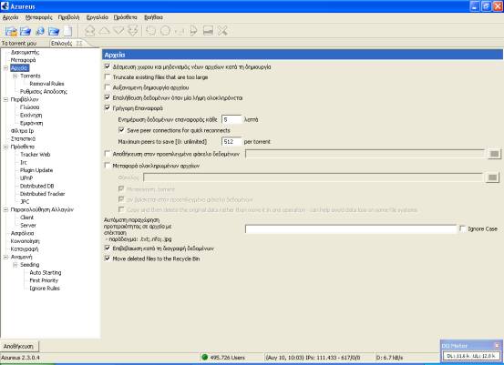Close the Επιλογές tab with its X
The width and height of the screenshot is (504, 365).
79,43
